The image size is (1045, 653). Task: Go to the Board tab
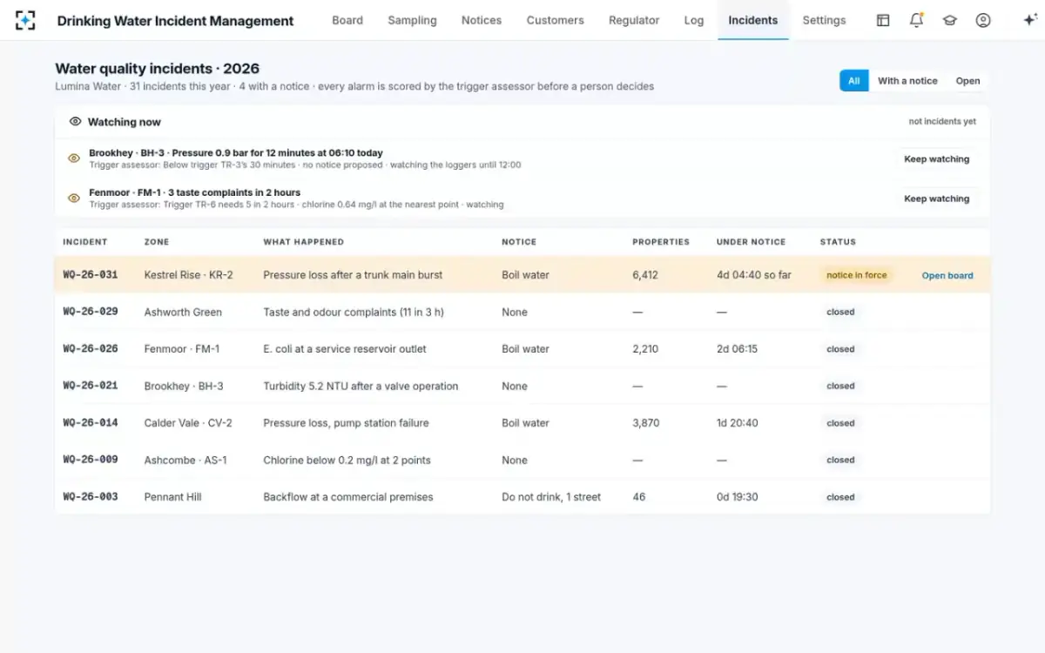coord(347,20)
